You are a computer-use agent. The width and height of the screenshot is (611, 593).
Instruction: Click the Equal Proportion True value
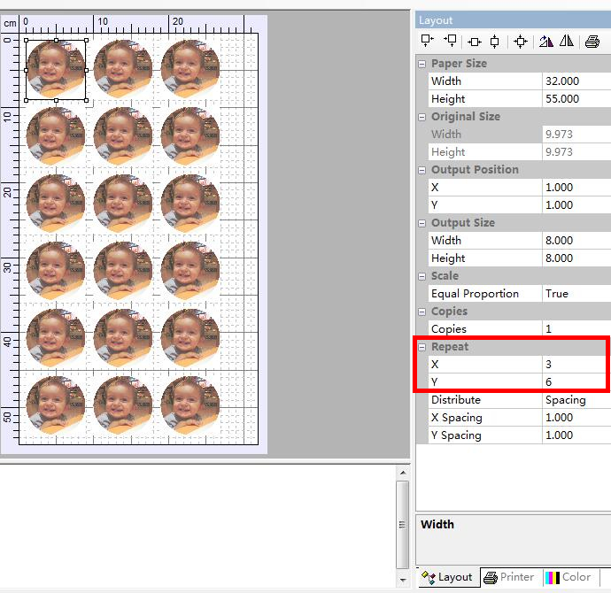[x=576, y=294]
